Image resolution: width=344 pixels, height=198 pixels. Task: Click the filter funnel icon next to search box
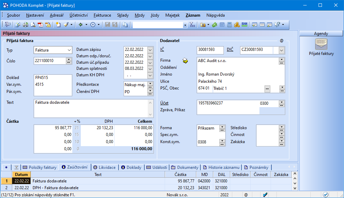coord(192,25)
